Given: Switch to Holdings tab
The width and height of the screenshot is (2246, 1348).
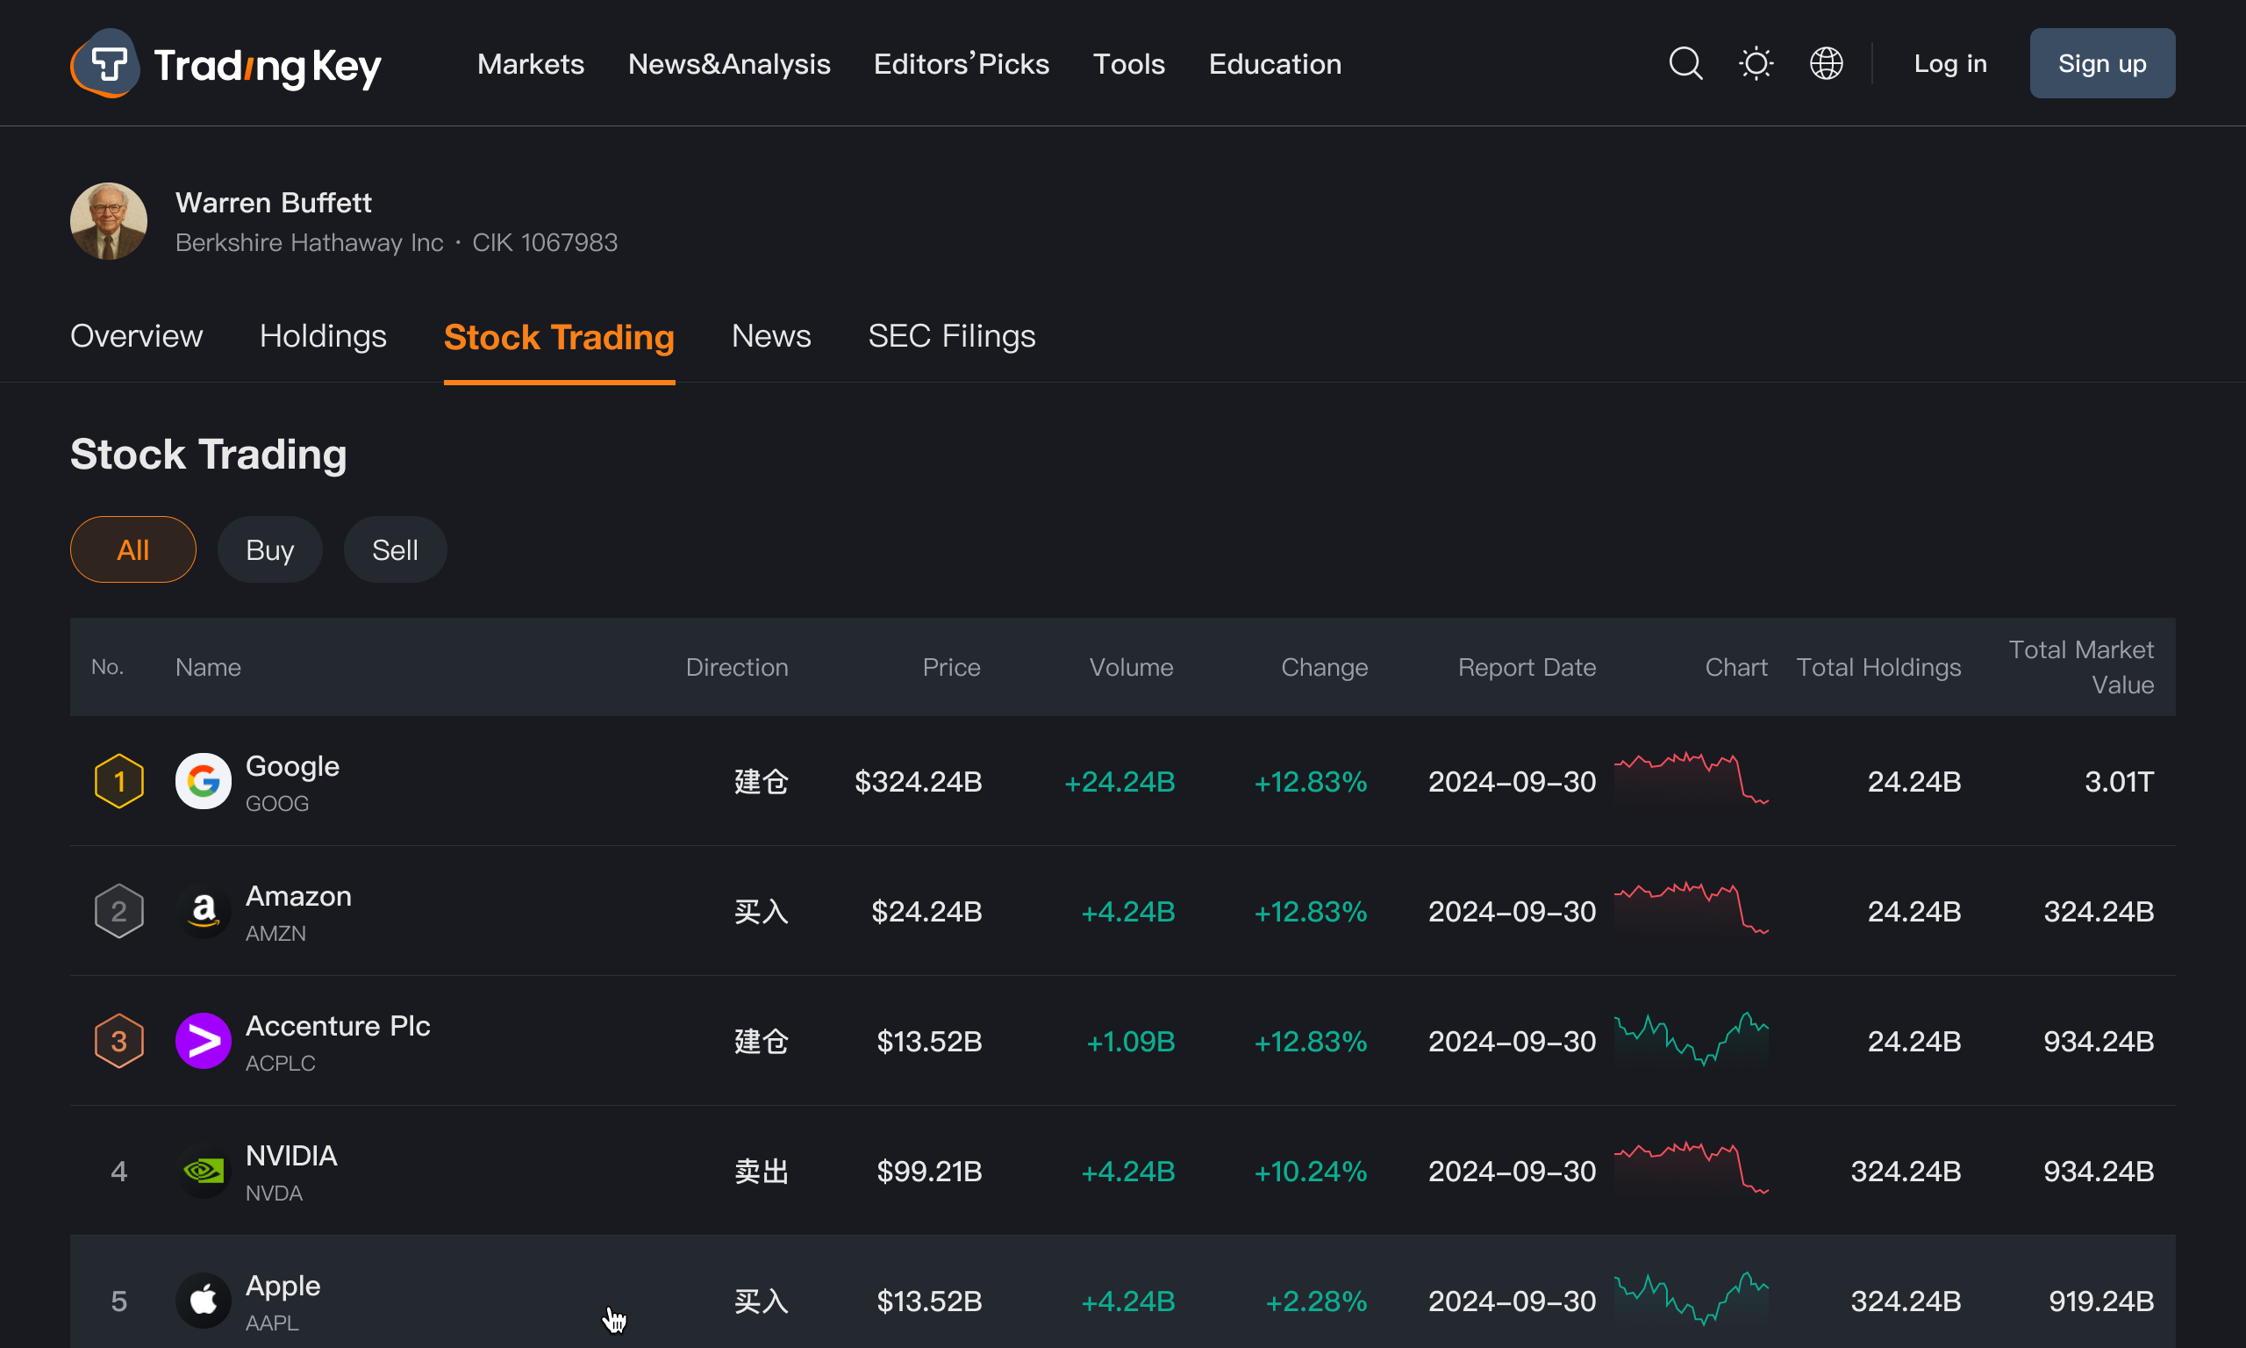Looking at the screenshot, I should (323, 336).
